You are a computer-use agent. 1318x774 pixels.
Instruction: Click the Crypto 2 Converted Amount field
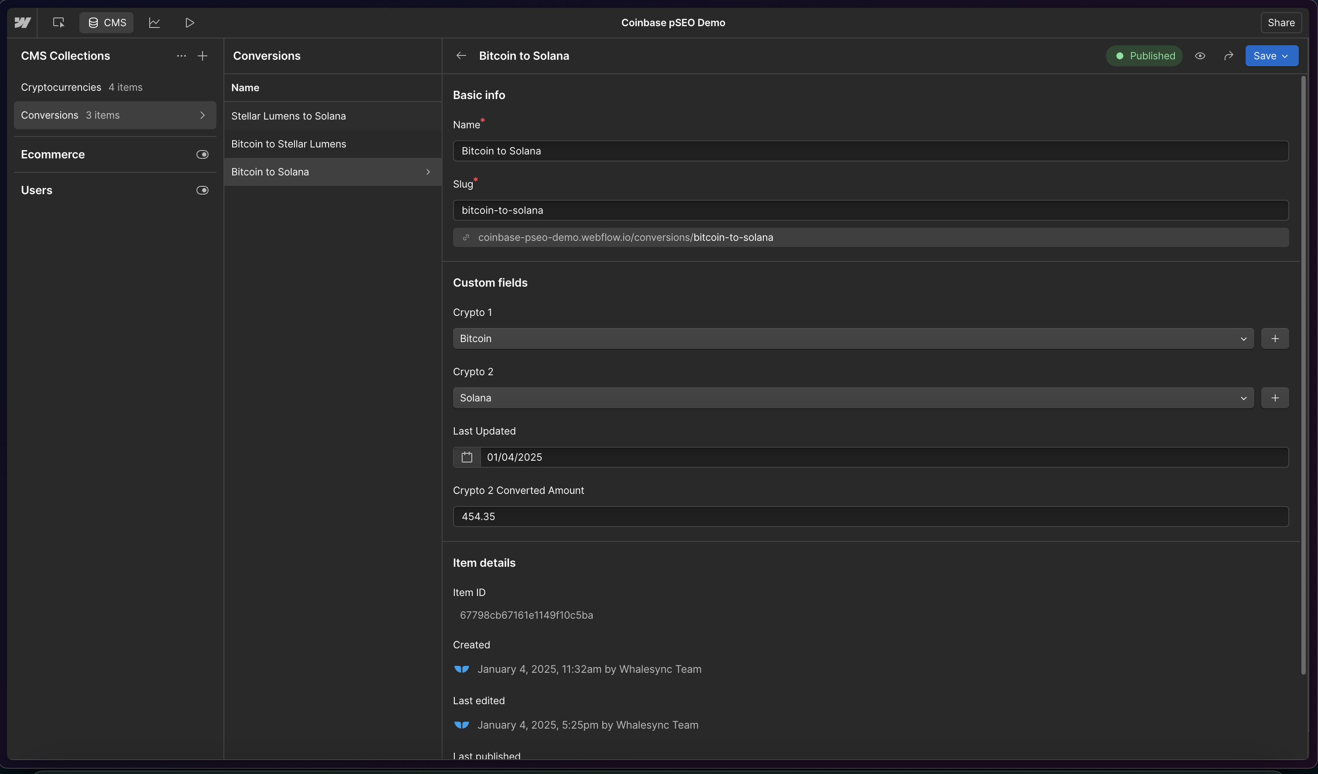click(870, 517)
